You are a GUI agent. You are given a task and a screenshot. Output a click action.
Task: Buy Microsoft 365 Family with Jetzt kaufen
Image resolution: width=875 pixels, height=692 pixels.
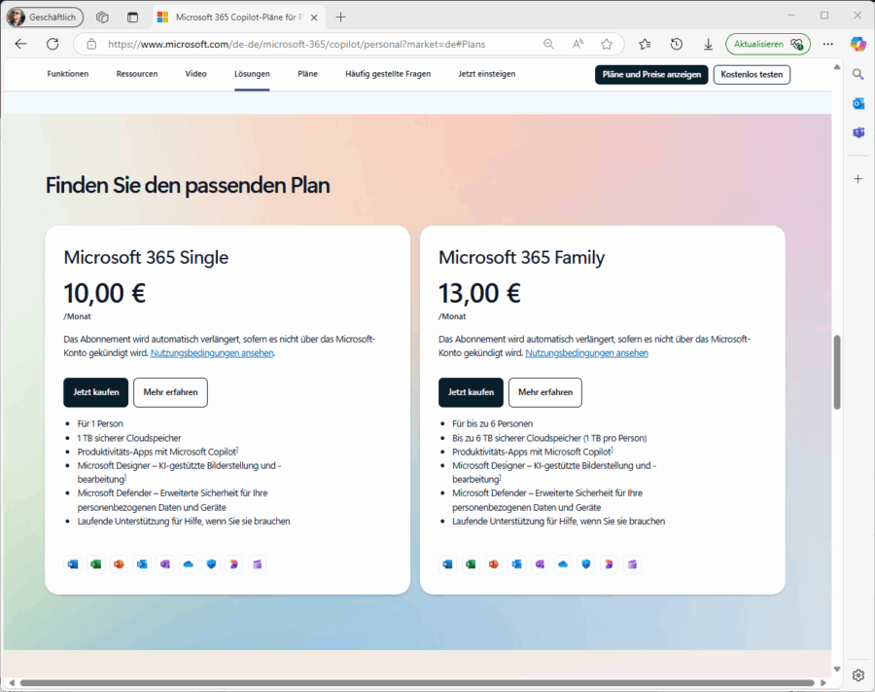pos(471,392)
